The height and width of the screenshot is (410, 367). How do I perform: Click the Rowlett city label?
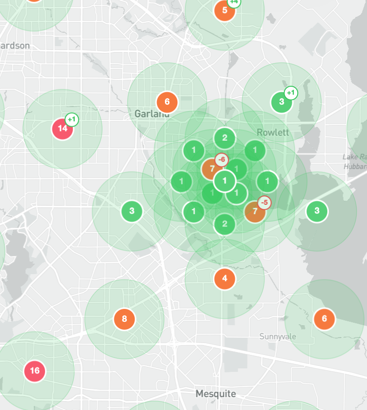273,132
